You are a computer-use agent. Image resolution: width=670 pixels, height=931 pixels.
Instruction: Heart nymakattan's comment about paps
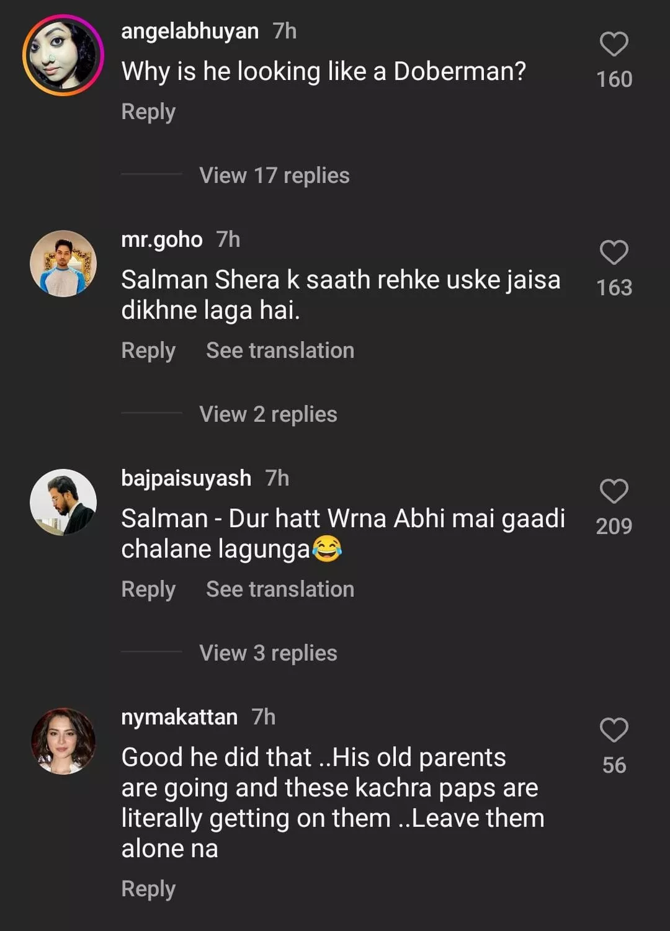click(x=614, y=730)
